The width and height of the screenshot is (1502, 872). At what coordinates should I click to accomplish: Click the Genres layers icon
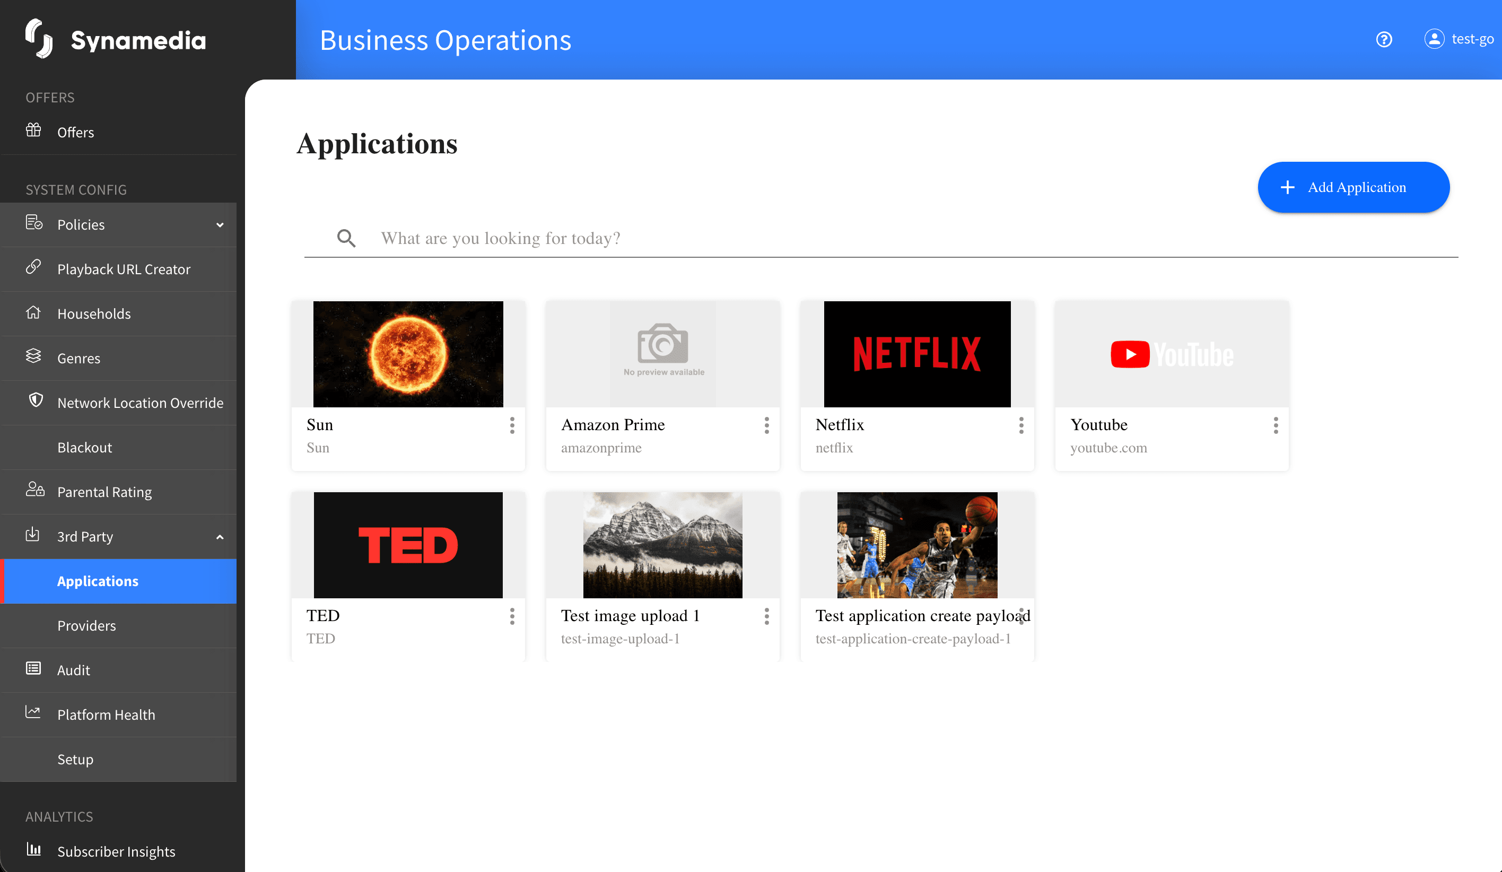click(x=33, y=356)
